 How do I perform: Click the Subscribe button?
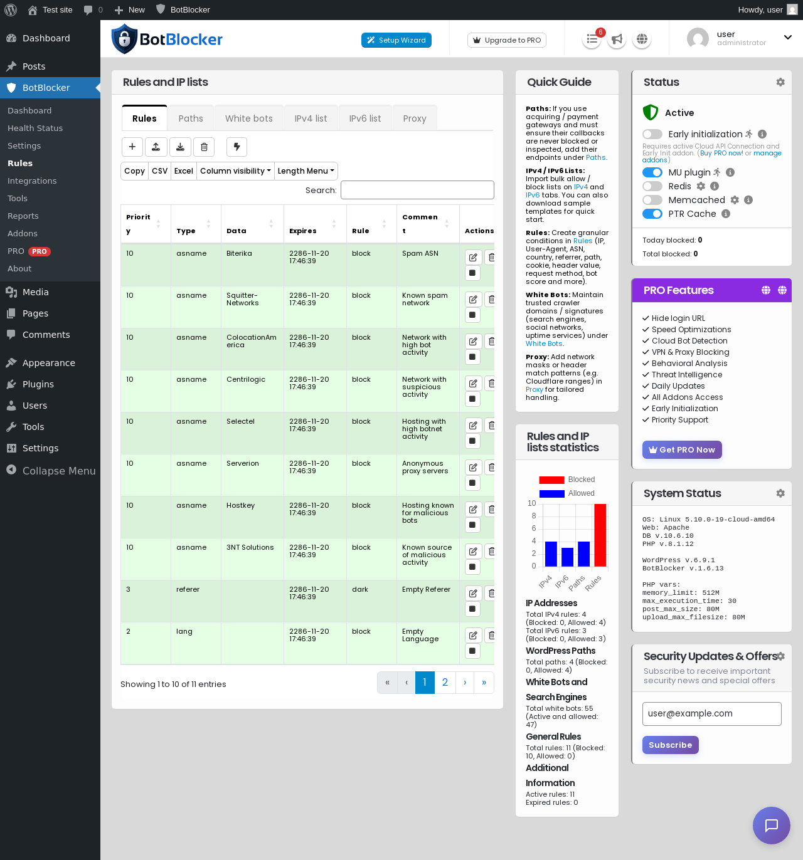[x=670, y=745]
